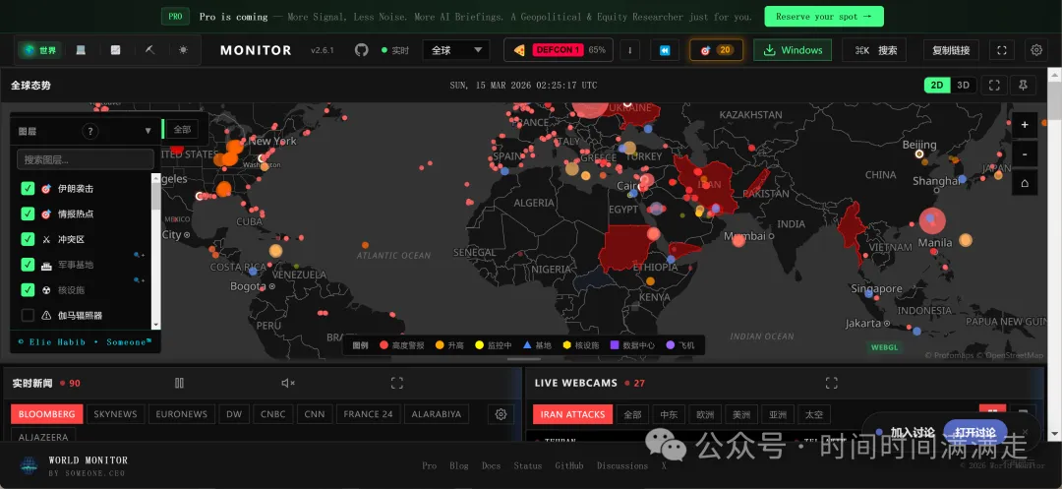Expand the 实时新闻 panel to fullscreen
1062x489 pixels.
pos(397,384)
